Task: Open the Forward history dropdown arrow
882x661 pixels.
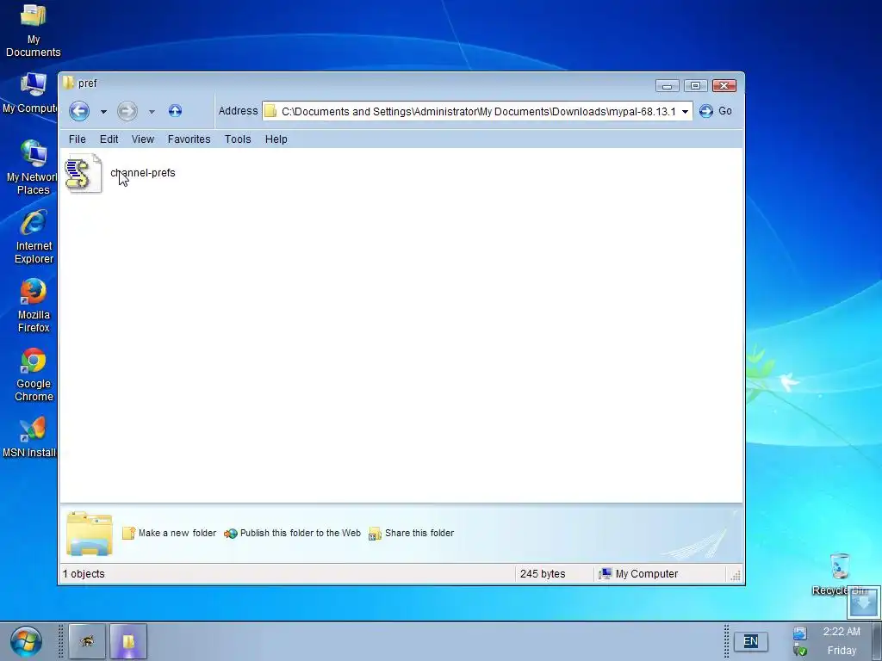Action: point(152,111)
